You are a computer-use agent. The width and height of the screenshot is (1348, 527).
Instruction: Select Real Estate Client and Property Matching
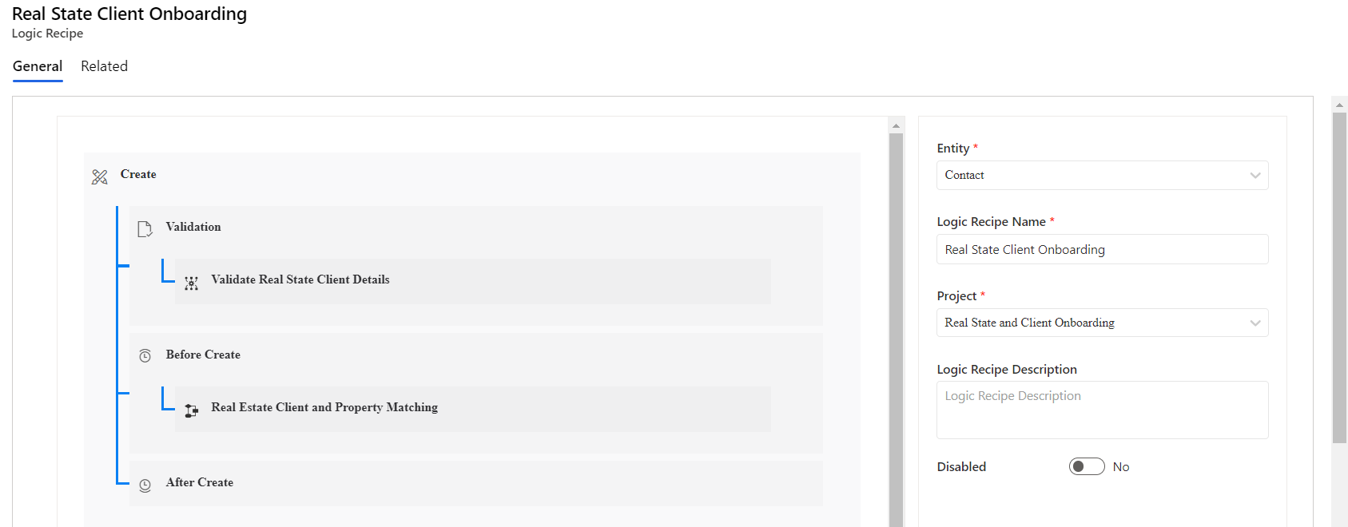pos(324,408)
